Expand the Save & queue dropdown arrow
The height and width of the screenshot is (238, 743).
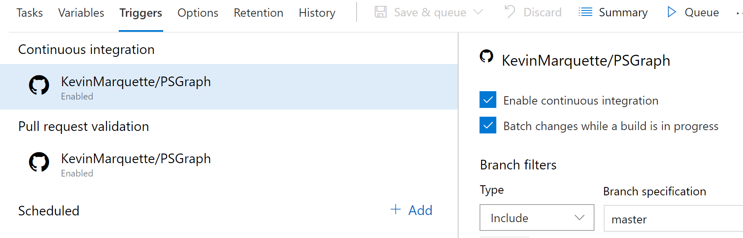pyautogui.click(x=478, y=12)
